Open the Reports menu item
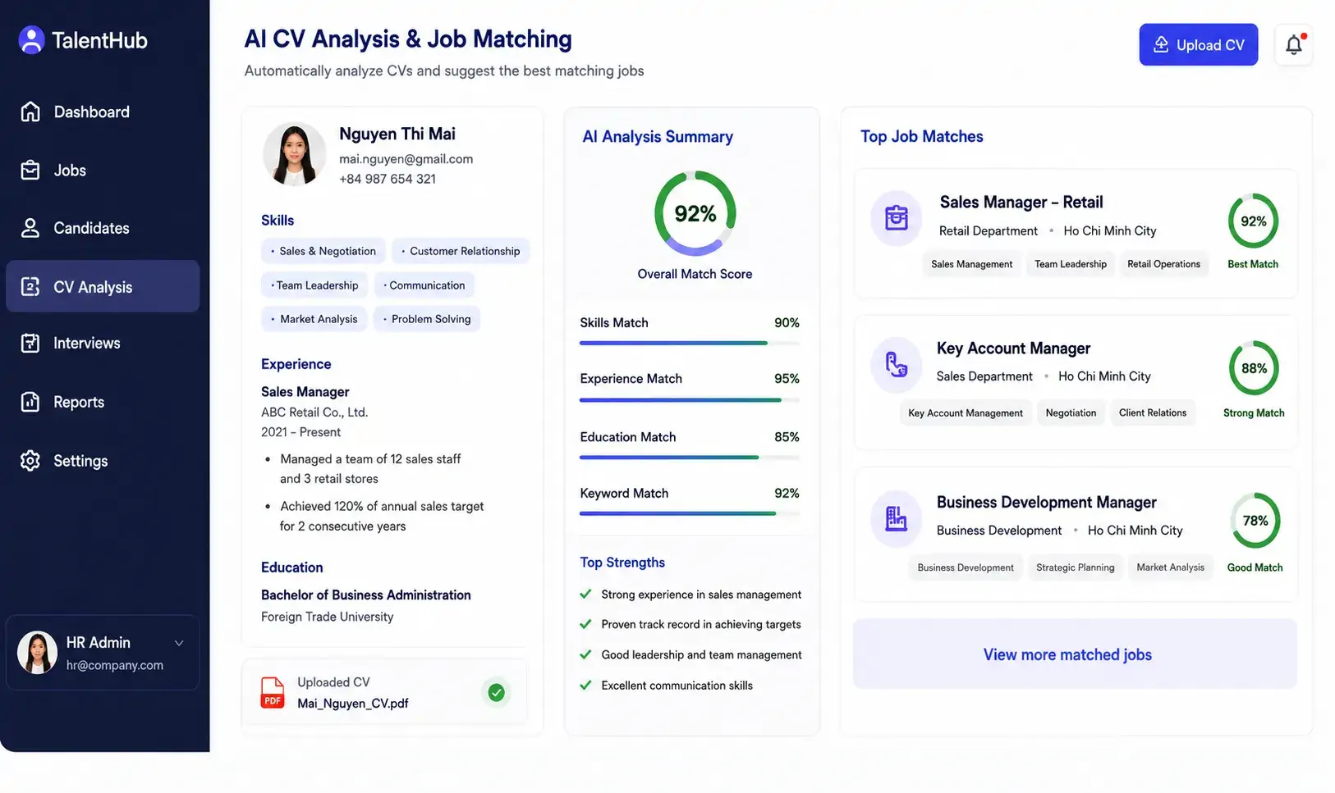 coord(103,402)
